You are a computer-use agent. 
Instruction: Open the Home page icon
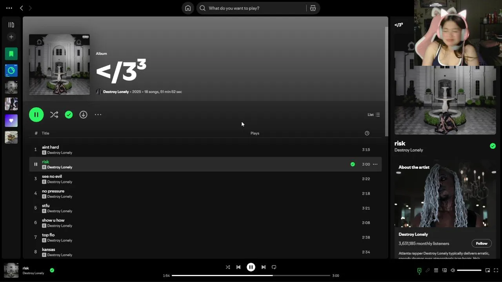tap(188, 8)
